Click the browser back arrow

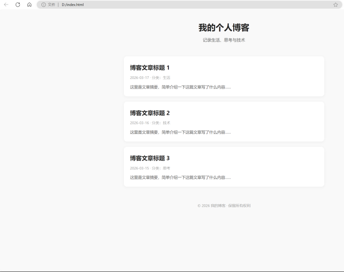pos(6,5)
